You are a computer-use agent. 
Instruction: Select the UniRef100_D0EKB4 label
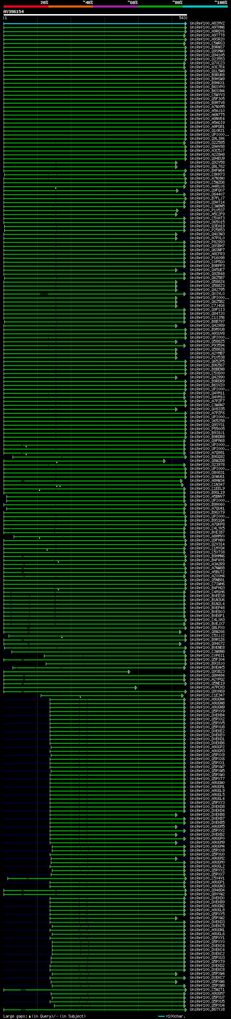207,715
